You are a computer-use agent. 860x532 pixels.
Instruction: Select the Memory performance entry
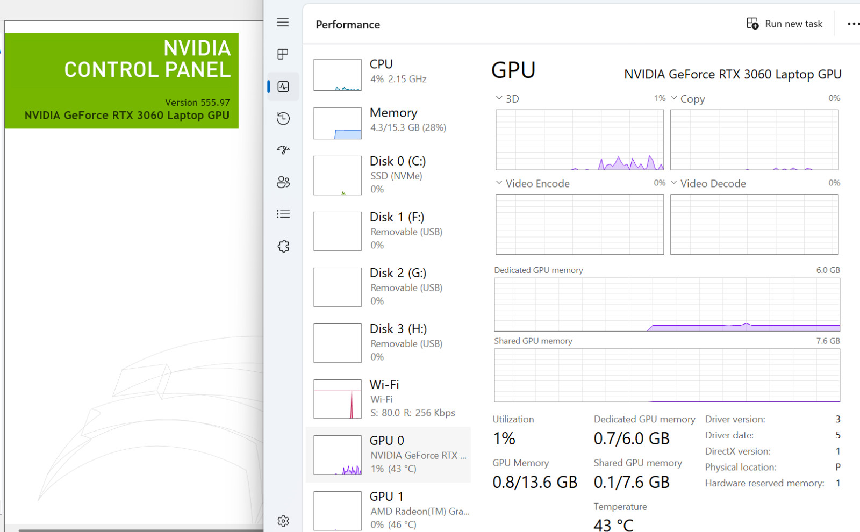[x=389, y=123]
